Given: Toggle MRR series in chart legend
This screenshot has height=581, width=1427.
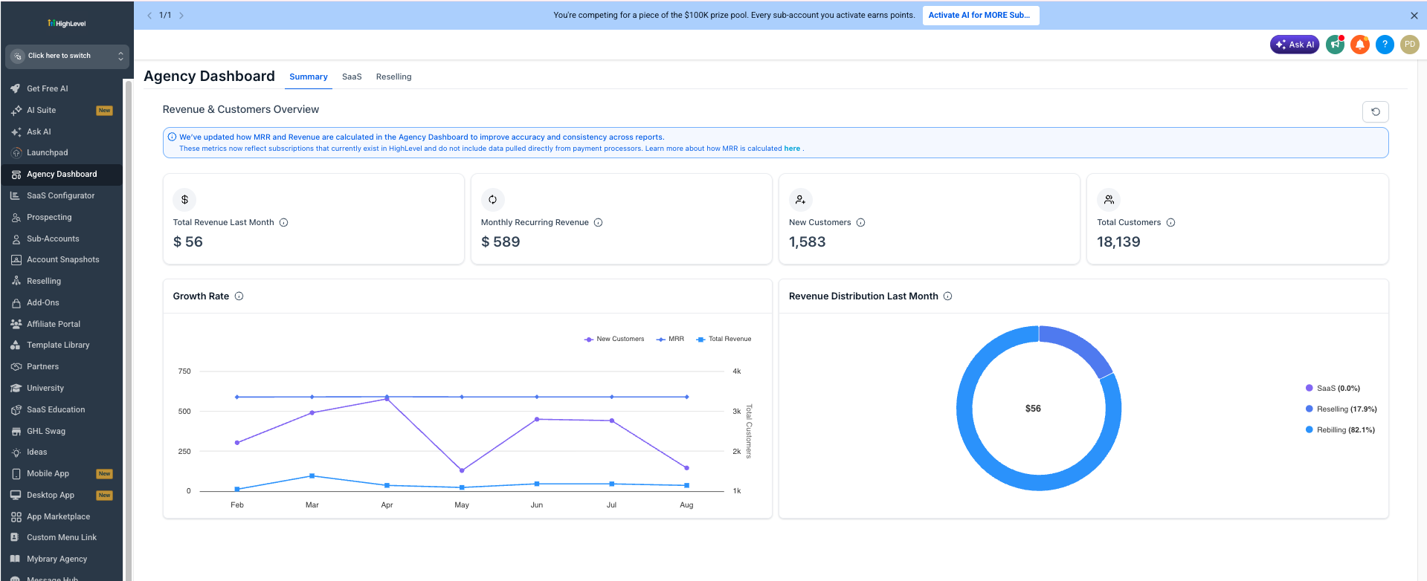Looking at the screenshot, I should pyautogui.click(x=670, y=339).
